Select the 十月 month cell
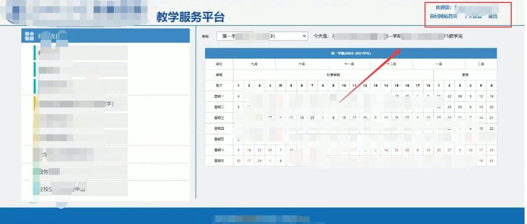 point(301,64)
